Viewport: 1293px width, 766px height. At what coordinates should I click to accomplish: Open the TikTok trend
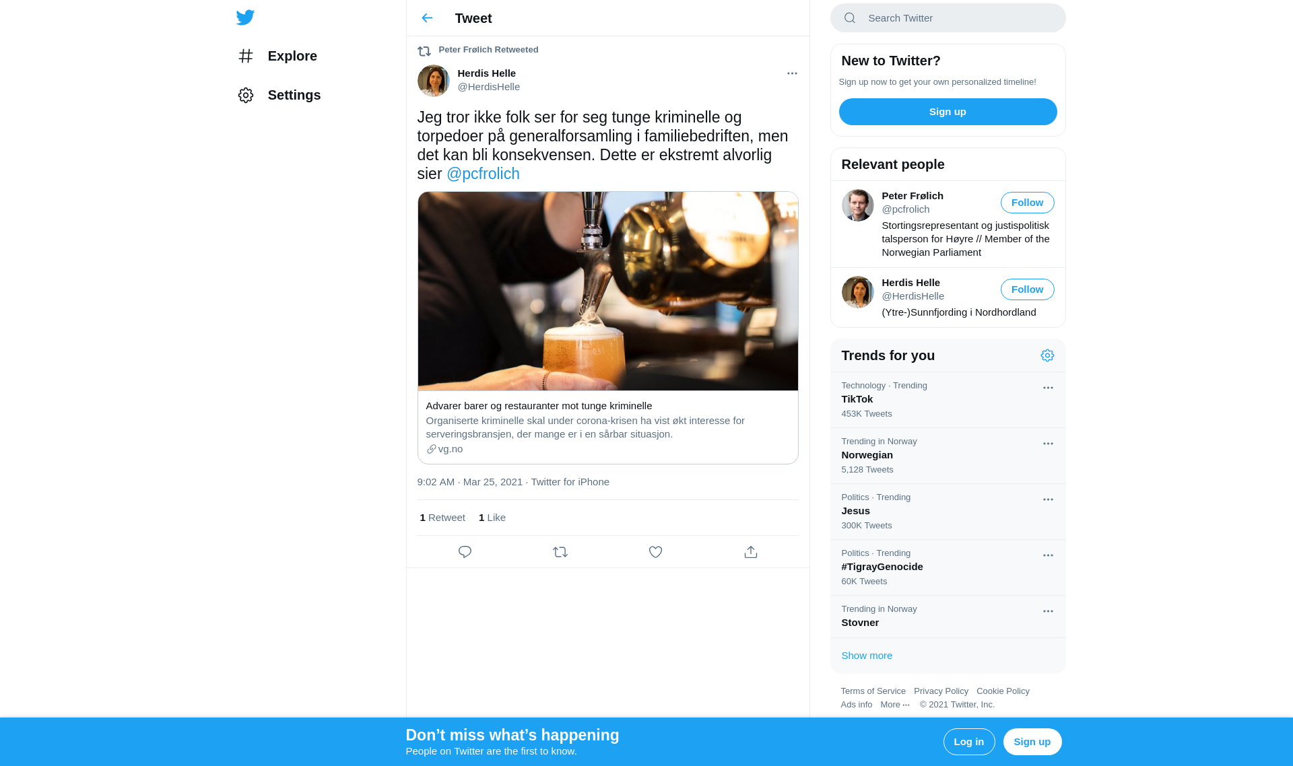[x=948, y=400]
